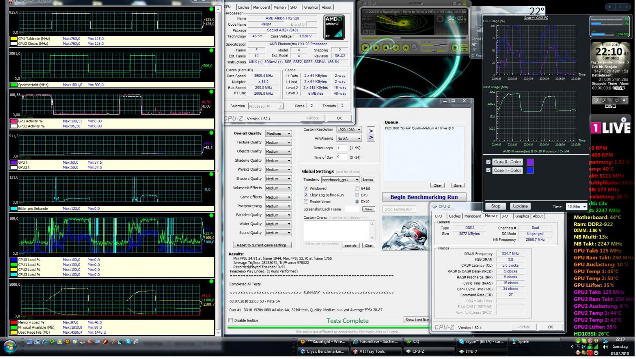The image size is (636, 359).
Task: Open the Windows Start menu orb
Action: [10, 347]
